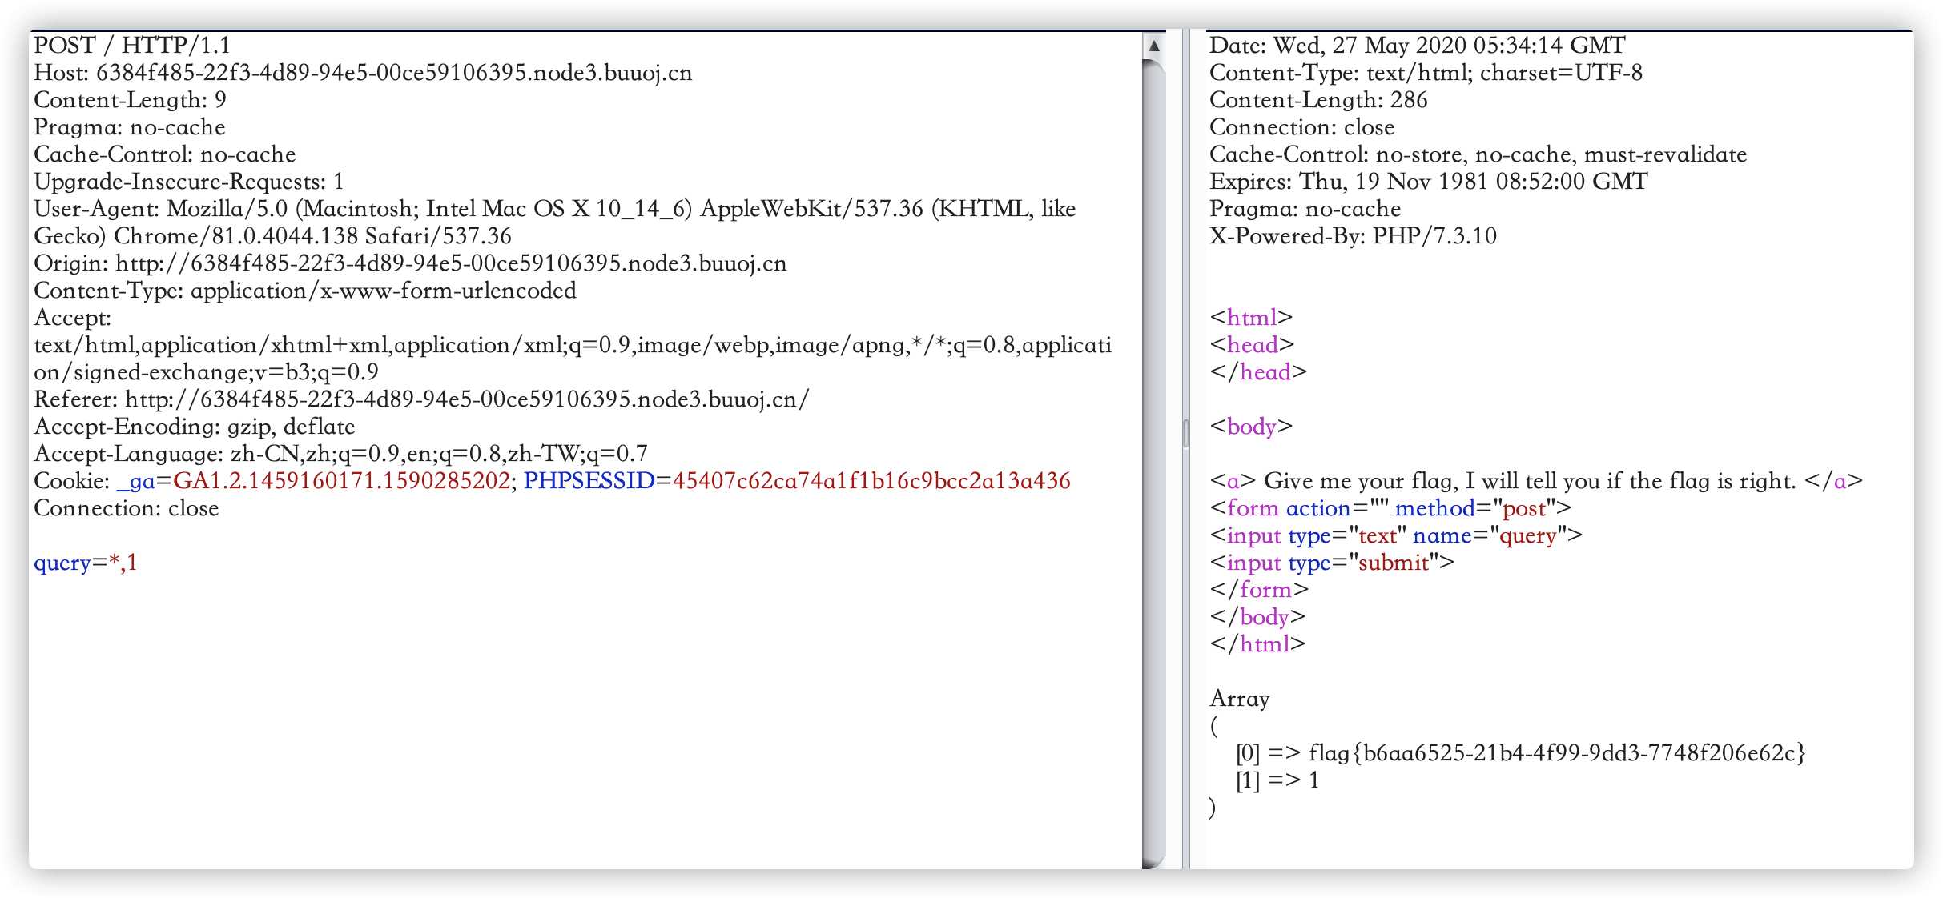Click 'Pragma: no-cache' in the response pane

(x=1305, y=209)
